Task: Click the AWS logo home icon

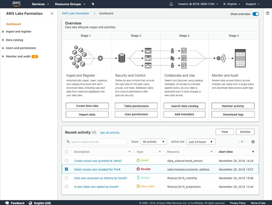Action: [16, 4]
